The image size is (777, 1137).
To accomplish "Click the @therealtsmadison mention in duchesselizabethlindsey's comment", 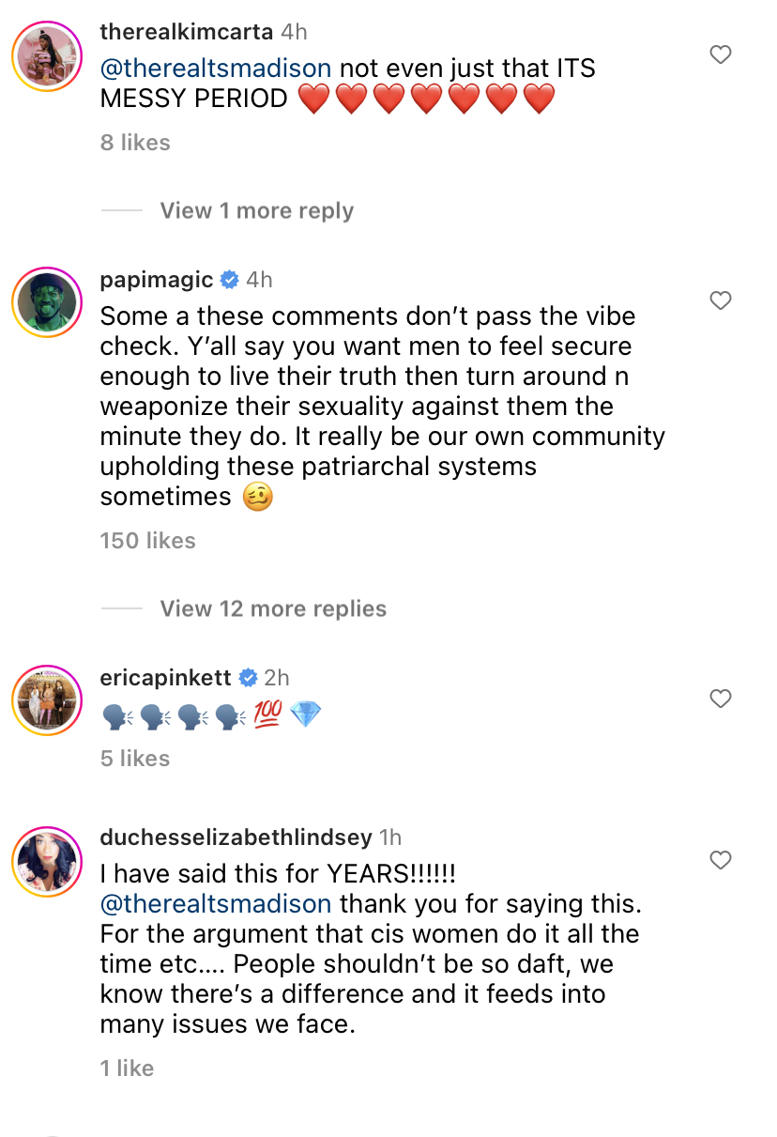I will pyautogui.click(x=212, y=904).
